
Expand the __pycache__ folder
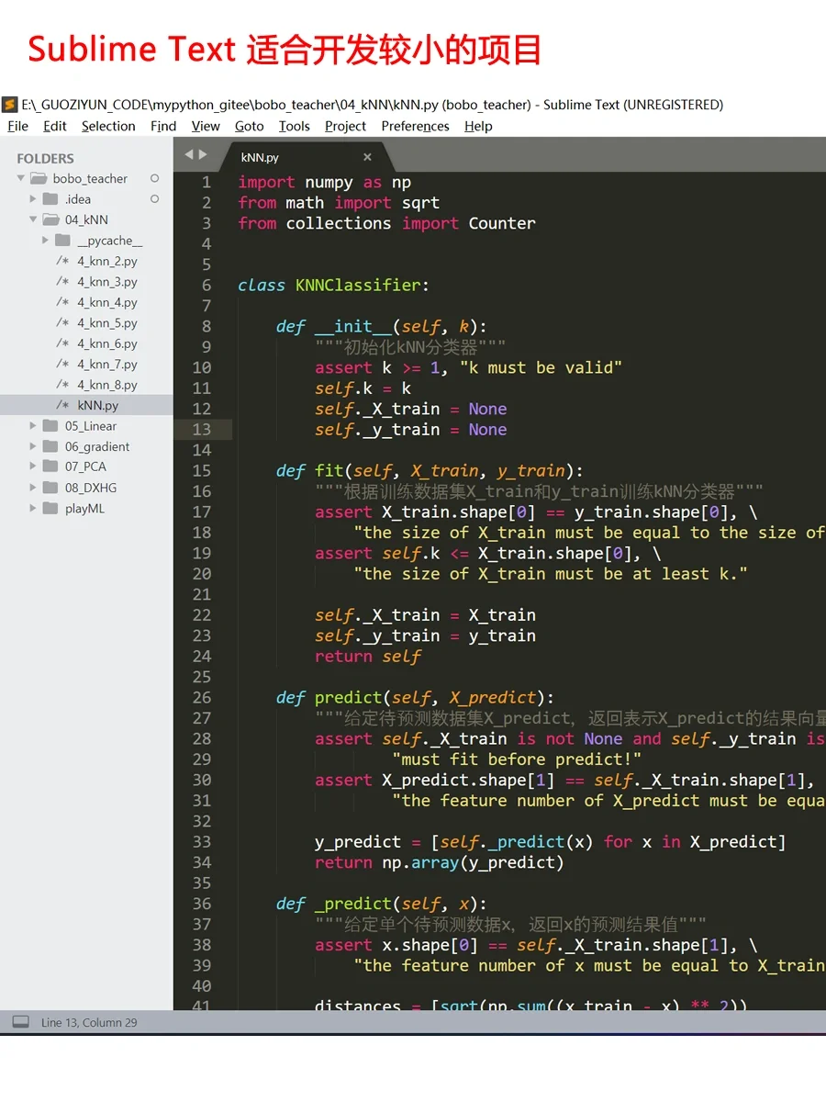(x=46, y=241)
